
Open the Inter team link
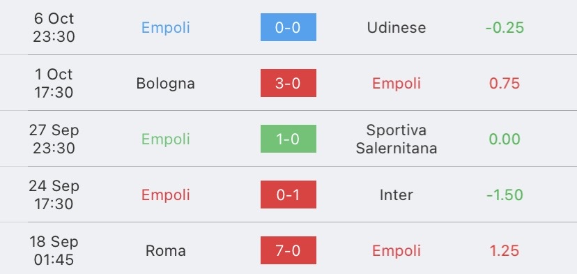pyautogui.click(x=397, y=195)
